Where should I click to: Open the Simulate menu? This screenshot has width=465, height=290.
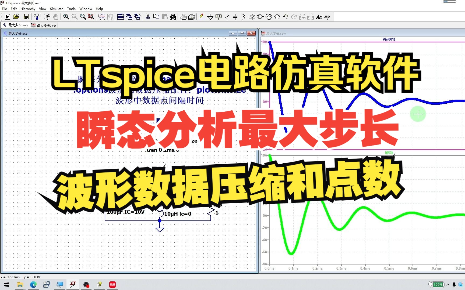[57, 9]
